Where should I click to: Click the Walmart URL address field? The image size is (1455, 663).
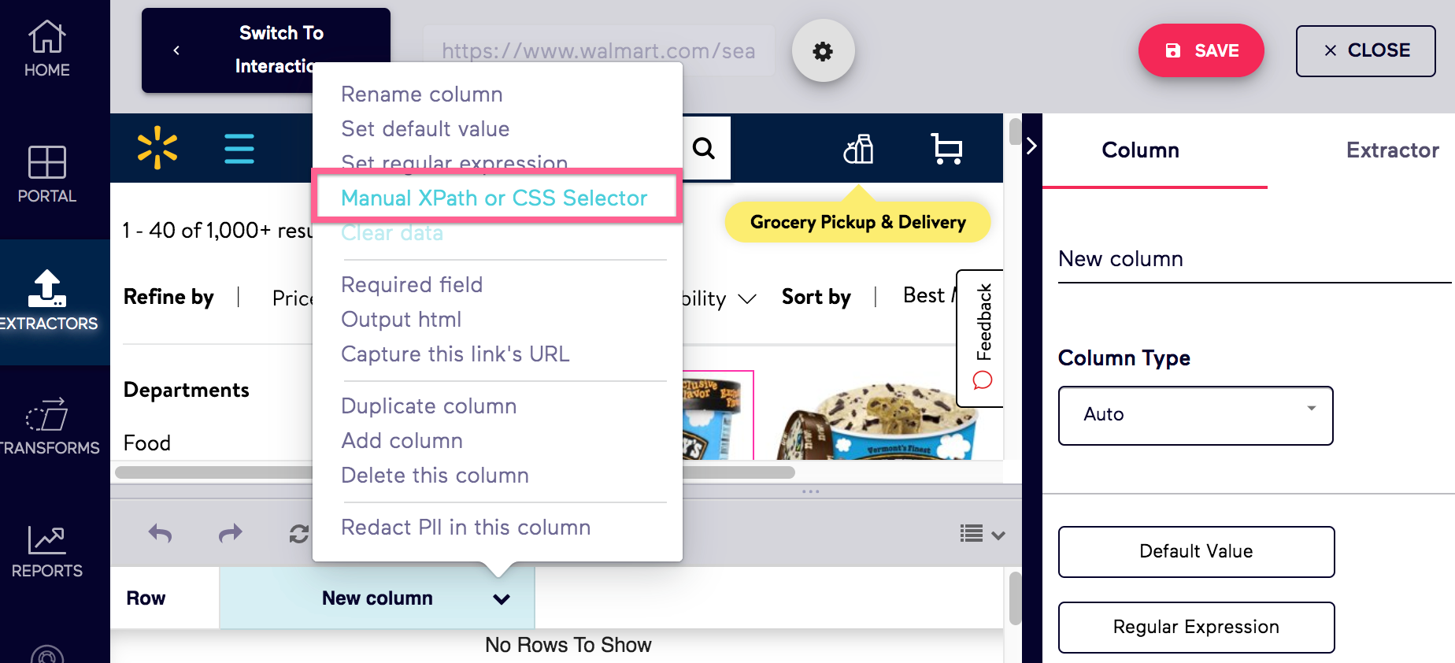pos(598,51)
